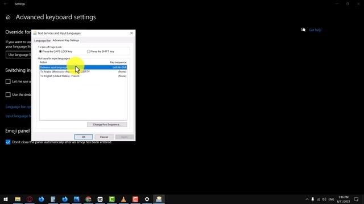Launch VLC media player from taskbar
This screenshot has height=204, width=364.
point(124,199)
